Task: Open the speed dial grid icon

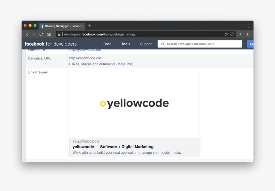Action: coord(49,34)
